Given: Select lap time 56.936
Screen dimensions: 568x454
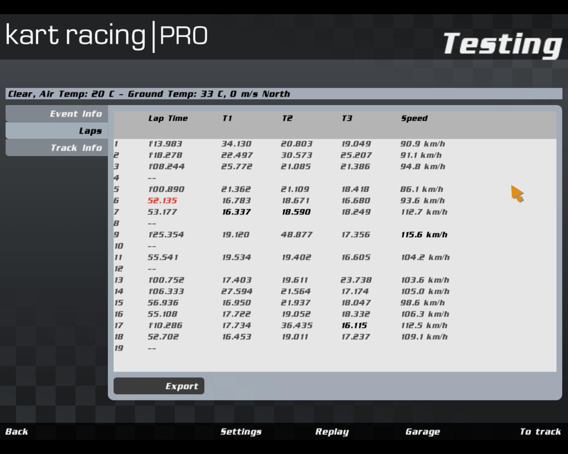Looking at the screenshot, I should (163, 303).
